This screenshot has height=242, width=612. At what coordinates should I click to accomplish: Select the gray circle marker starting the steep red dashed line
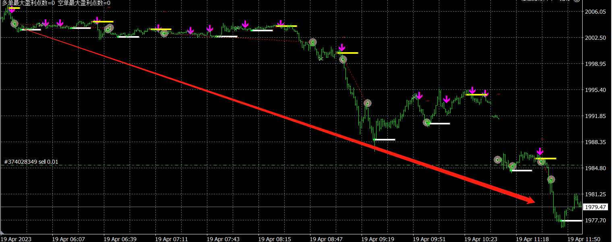pyautogui.click(x=343, y=59)
